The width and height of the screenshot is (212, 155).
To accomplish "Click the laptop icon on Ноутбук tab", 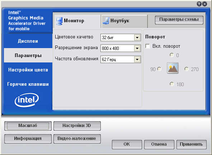I will (x=106, y=21).
